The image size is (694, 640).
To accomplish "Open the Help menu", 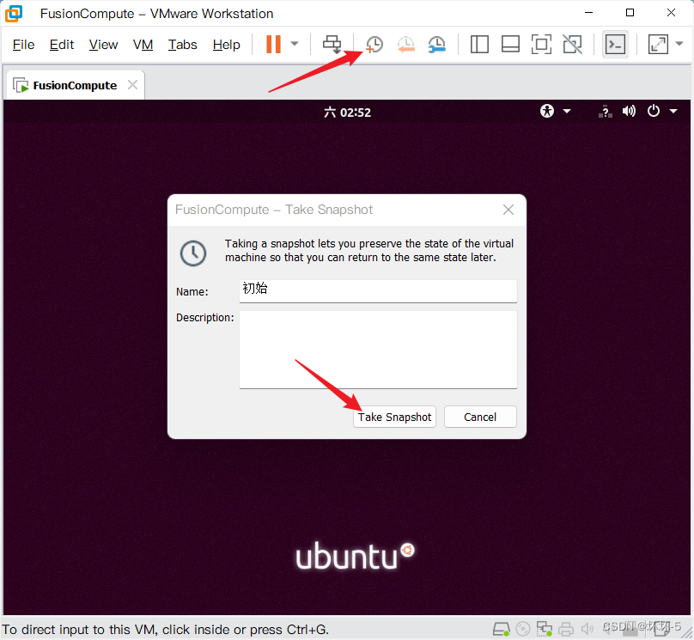I will (x=226, y=45).
